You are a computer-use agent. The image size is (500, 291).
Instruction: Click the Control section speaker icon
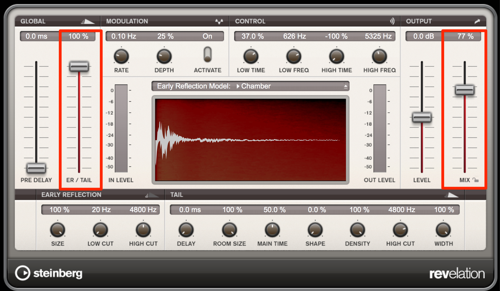(x=392, y=21)
